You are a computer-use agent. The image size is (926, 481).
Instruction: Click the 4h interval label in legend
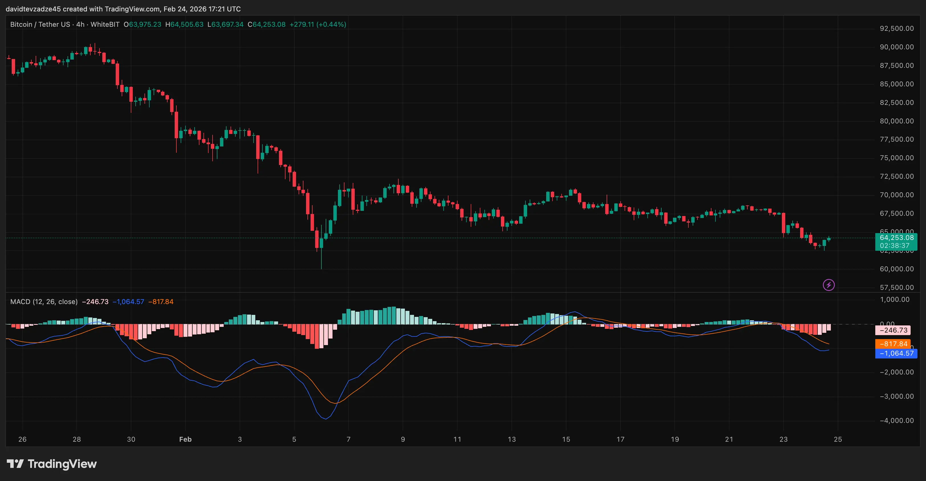[x=80, y=25]
